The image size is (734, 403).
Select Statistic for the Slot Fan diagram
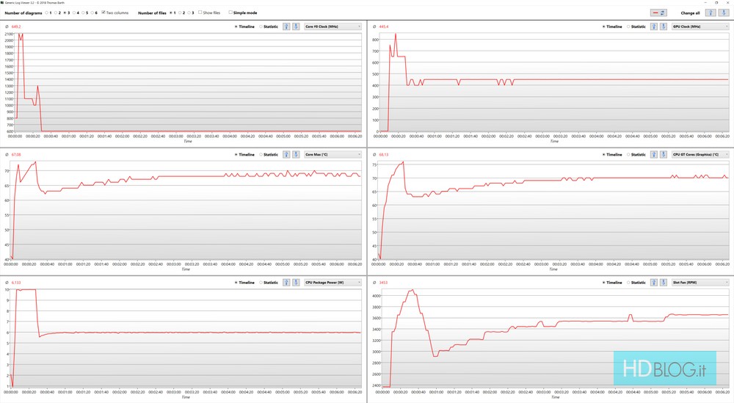point(629,282)
